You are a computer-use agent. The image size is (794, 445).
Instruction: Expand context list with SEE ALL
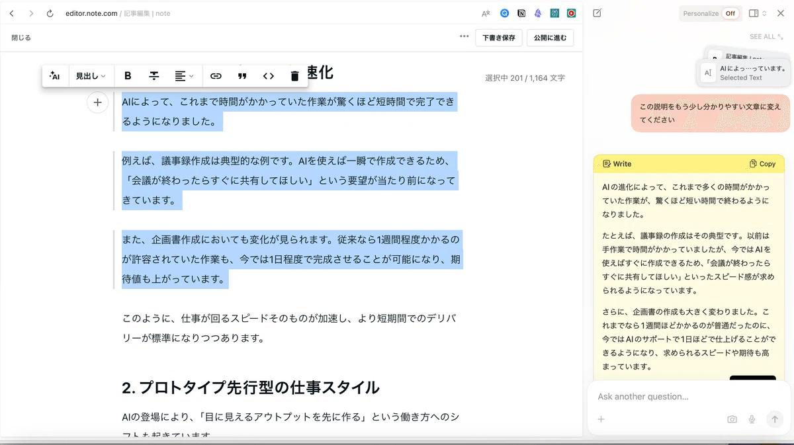point(766,37)
